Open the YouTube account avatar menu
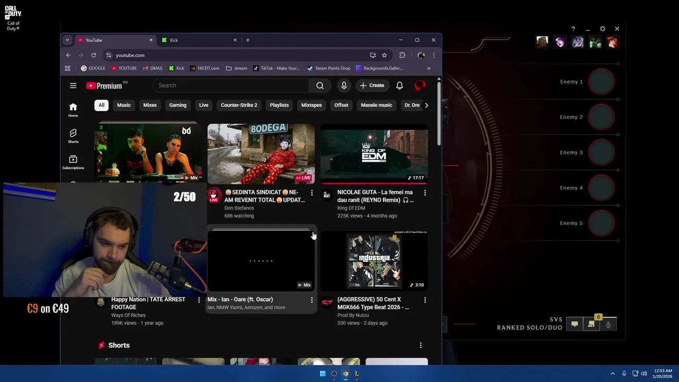The width and height of the screenshot is (679, 382). [420, 85]
